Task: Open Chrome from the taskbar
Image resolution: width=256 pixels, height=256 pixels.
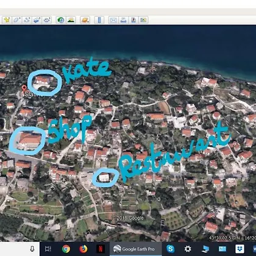Action: pyautogui.click(x=66, y=249)
